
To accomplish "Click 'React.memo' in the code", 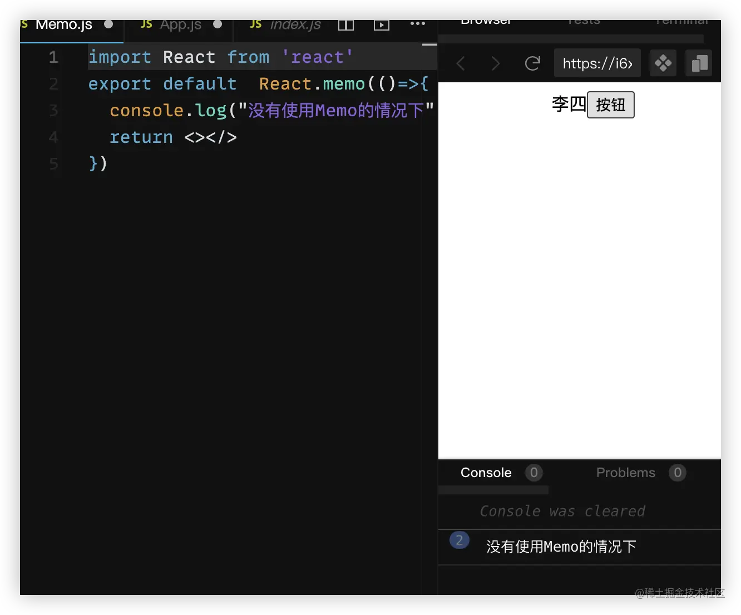I will [x=312, y=84].
